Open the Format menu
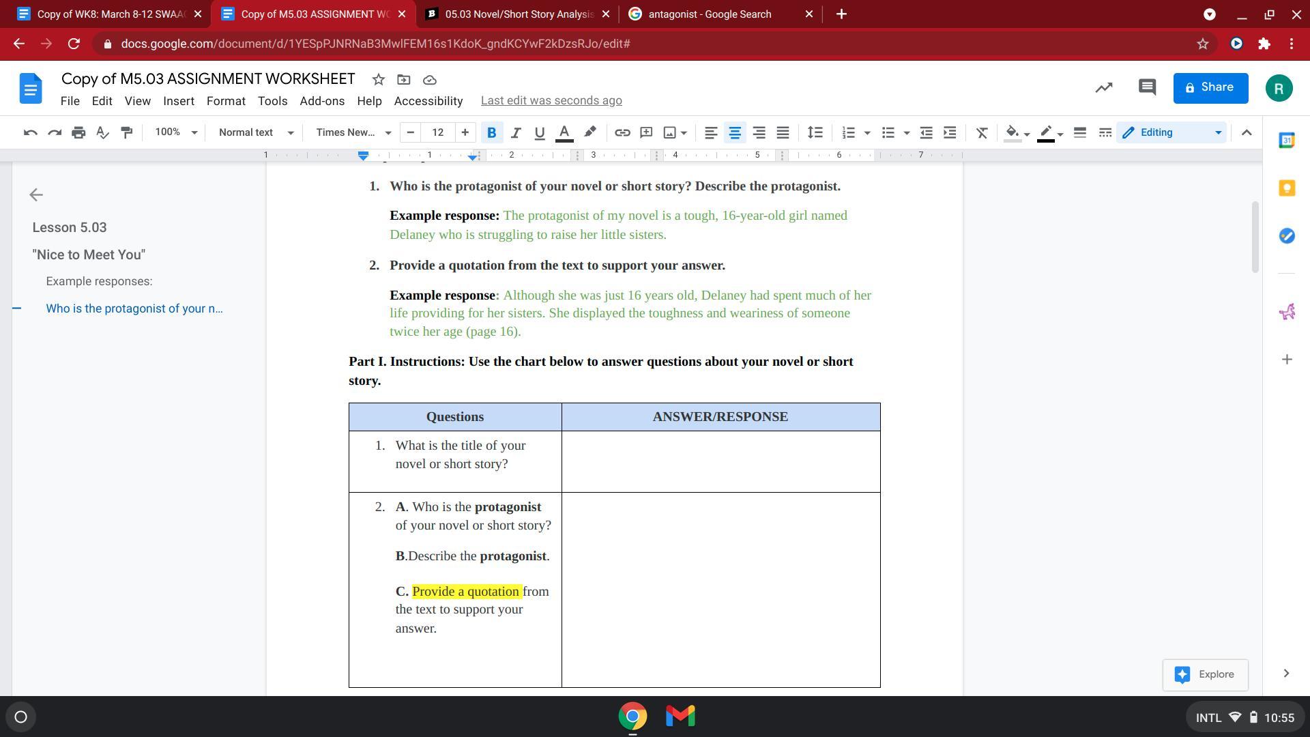This screenshot has height=737, width=1310. 225,101
